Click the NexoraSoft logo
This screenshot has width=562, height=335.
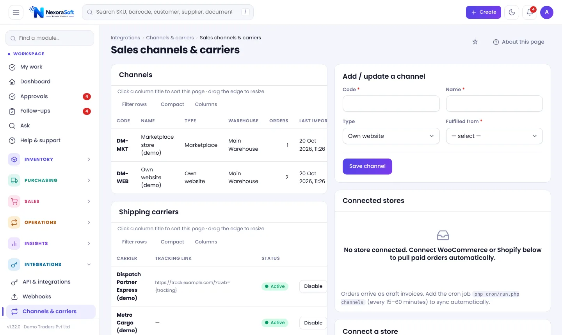[x=52, y=12]
